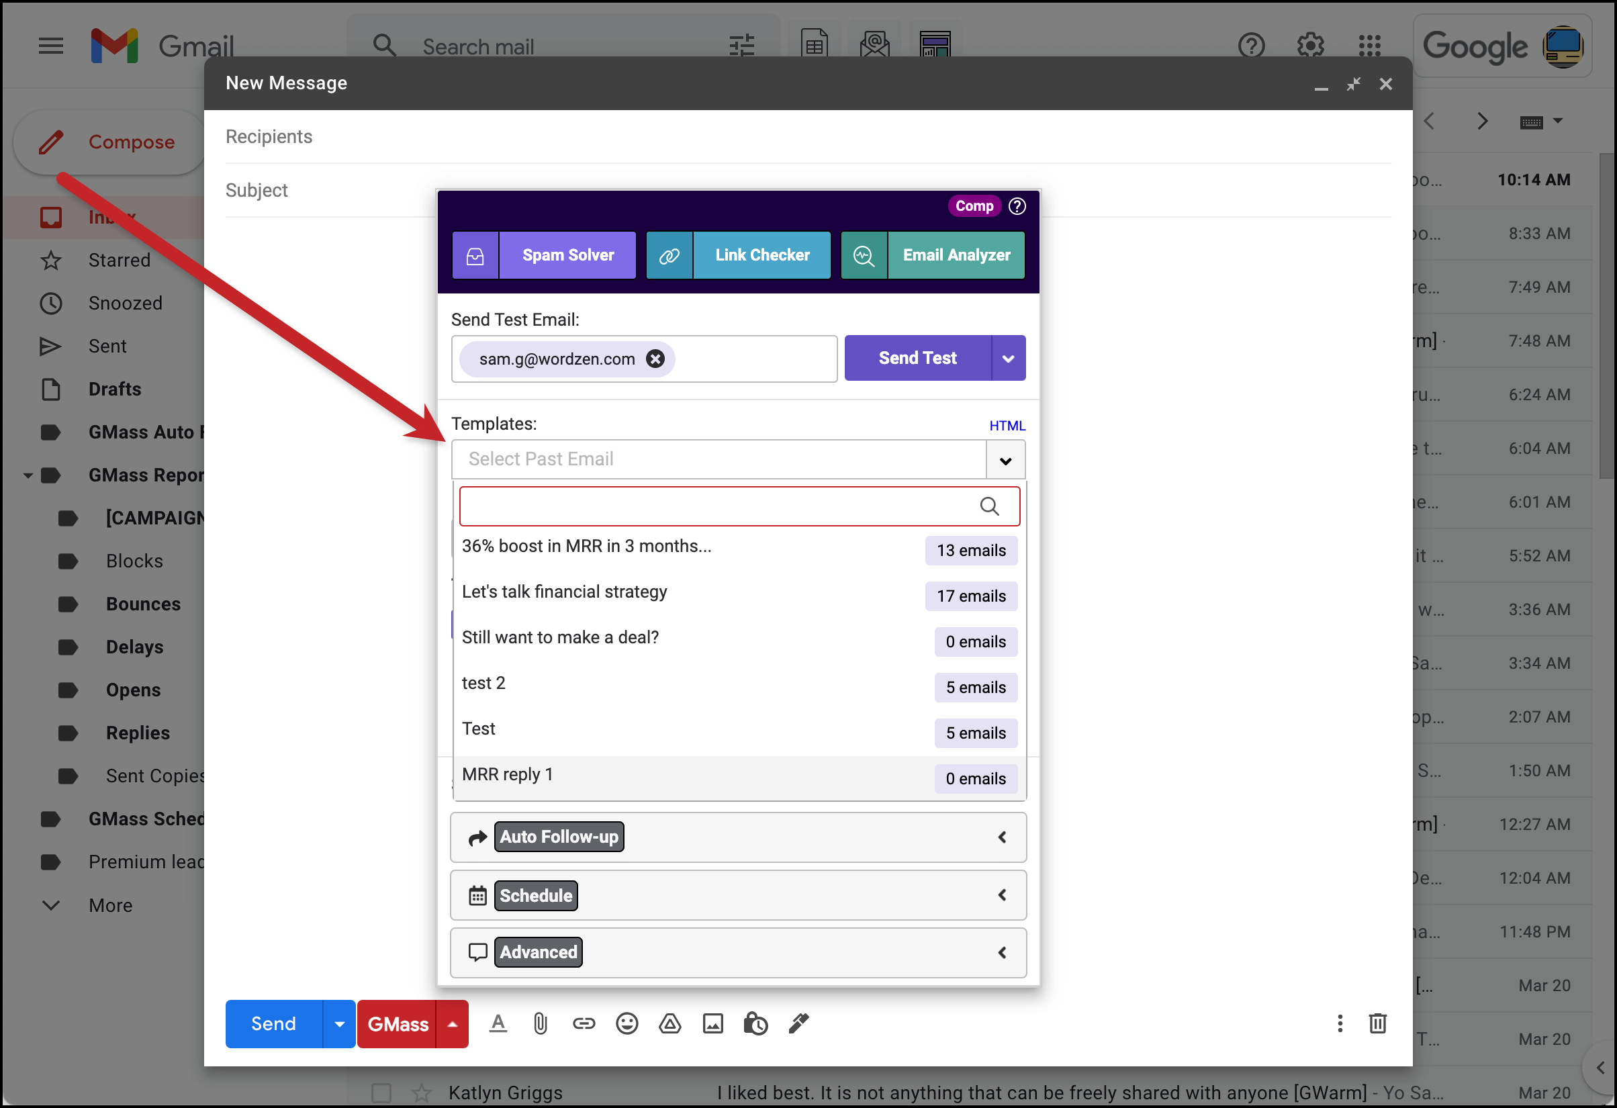Select template 'Let's talk financial strategy'
1617x1108 pixels.
tap(739, 595)
